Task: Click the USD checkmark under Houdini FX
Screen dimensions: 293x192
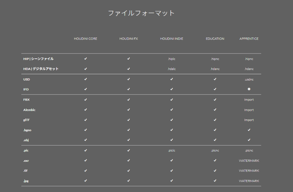Action: click(128, 79)
